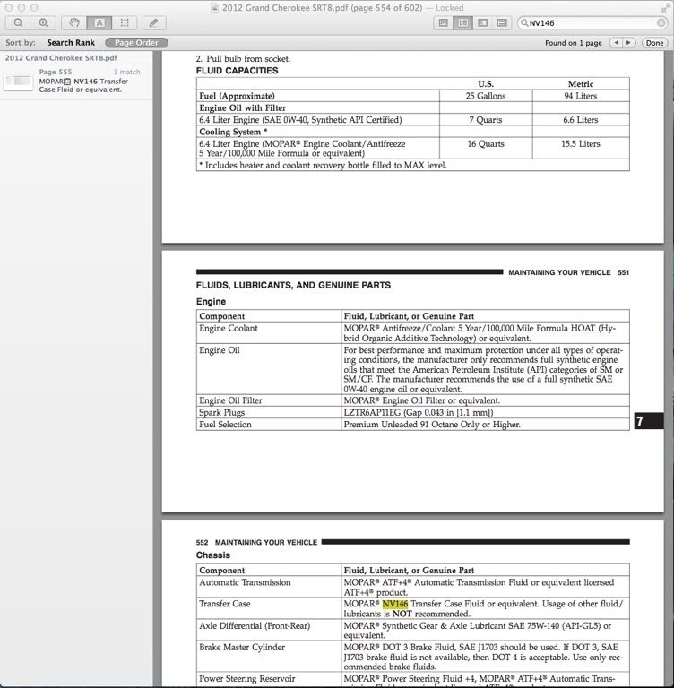The width and height of the screenshot is (674, 688).
Task: Click the Page 555 result thumbnail
Action: (x=18, y=82)
